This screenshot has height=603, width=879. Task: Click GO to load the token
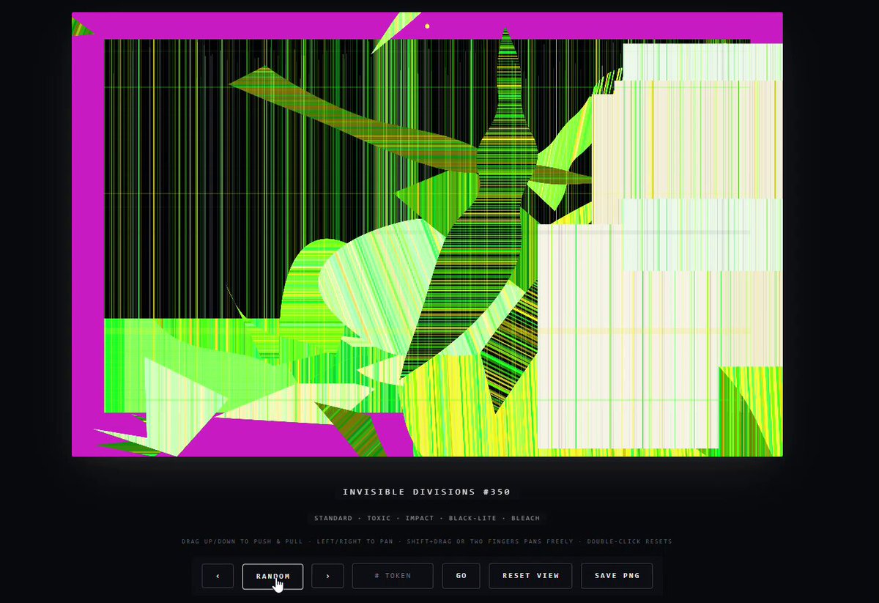coord(461,576)
